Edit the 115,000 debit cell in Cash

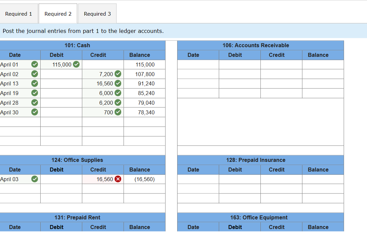(x=61, y=64)
